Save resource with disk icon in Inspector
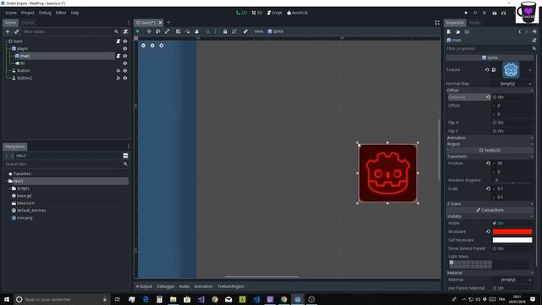542x305 pixels. tap(467, 31)
